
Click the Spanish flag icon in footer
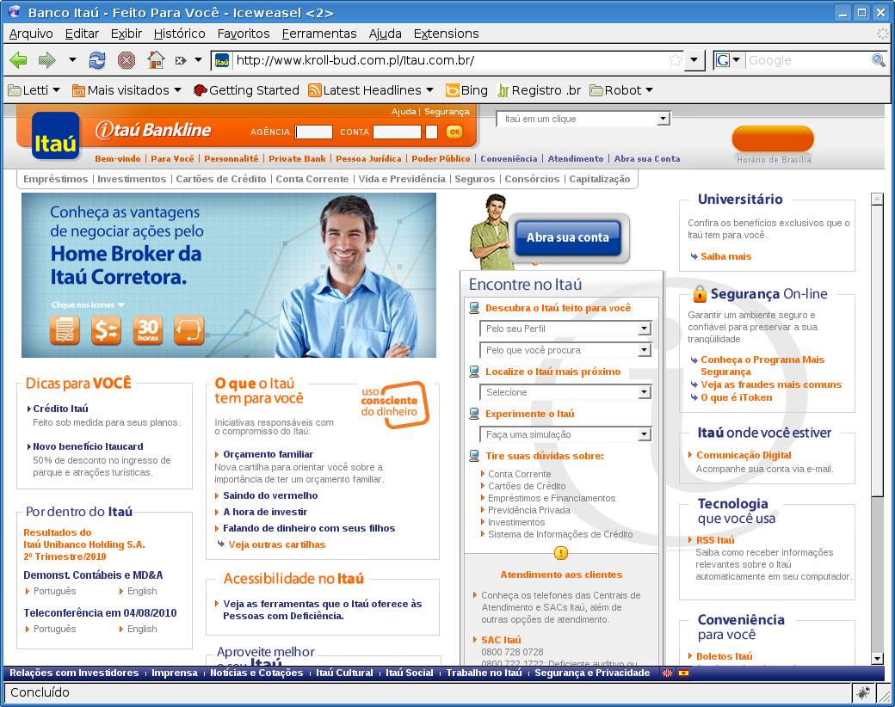coord(683,673)
